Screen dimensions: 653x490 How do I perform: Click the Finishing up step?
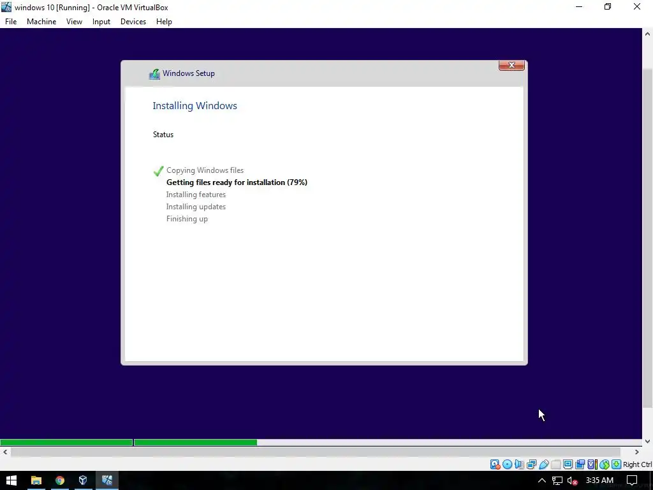[187, 219]
